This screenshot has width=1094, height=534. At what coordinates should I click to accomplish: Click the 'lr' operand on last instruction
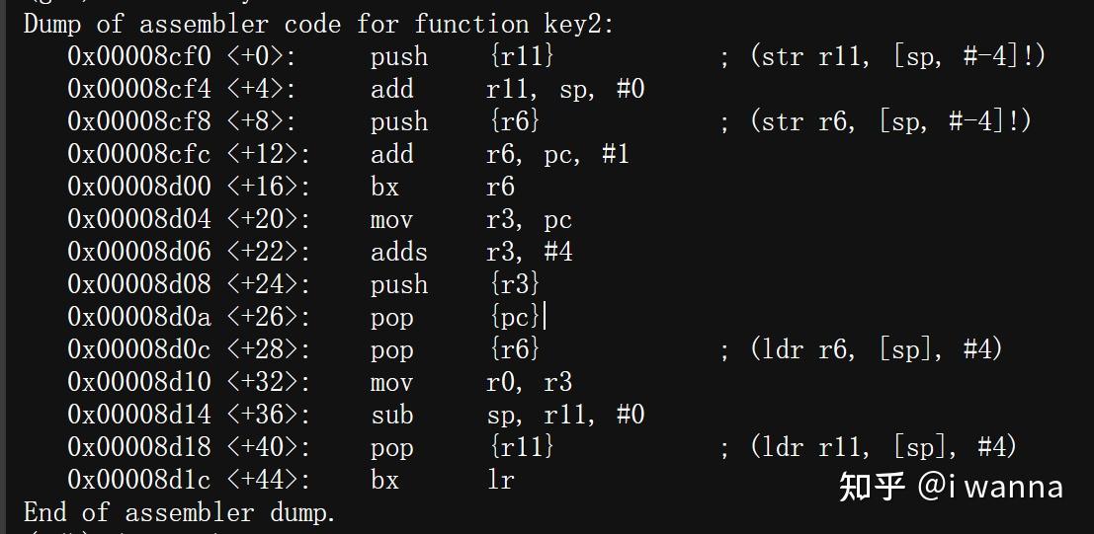[500, 480]
